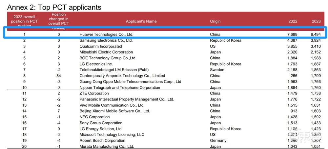The image size is (328, 149).
Task: Select the position change value 84
Action: click(59, 76)
